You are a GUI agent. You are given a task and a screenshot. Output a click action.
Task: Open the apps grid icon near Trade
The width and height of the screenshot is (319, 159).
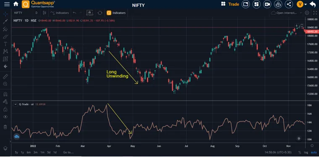point(223,4)
